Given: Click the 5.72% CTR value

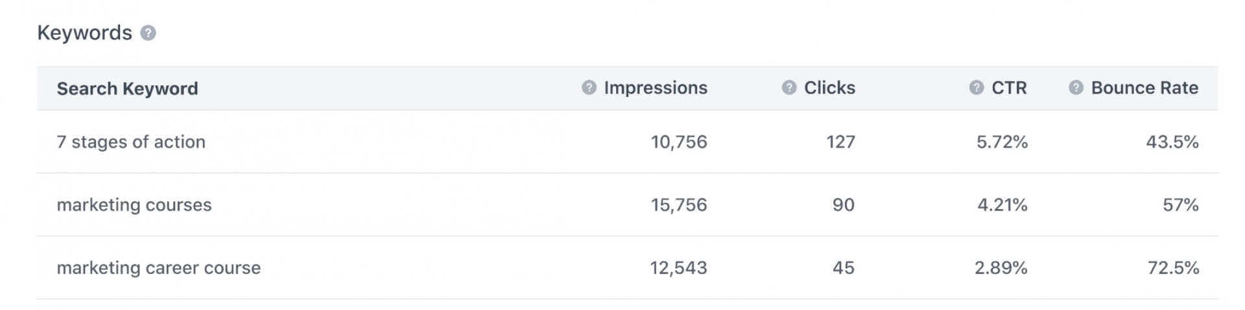Looking at the screenshot, I should [x=1002, y=142].
